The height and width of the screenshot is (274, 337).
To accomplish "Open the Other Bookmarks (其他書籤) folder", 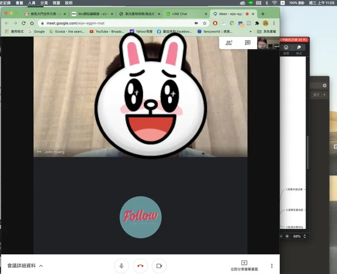I will coord(266,31).
